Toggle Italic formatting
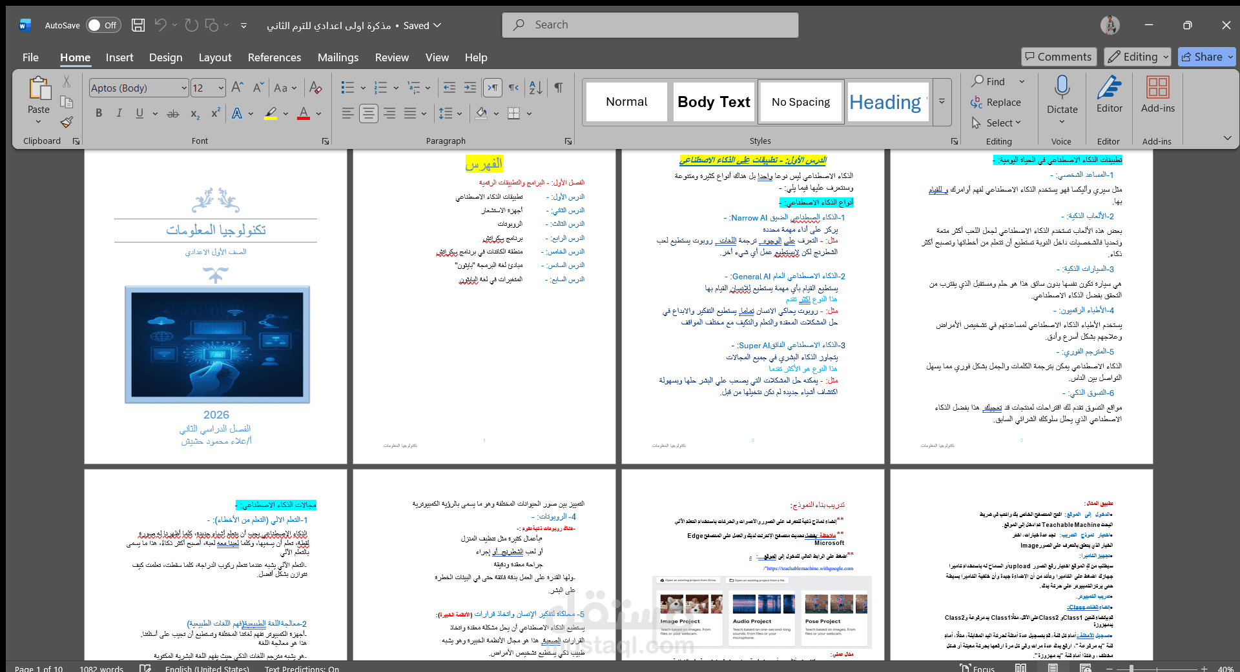Viewport: 1240px width, 672px height. tap(119, 114)
